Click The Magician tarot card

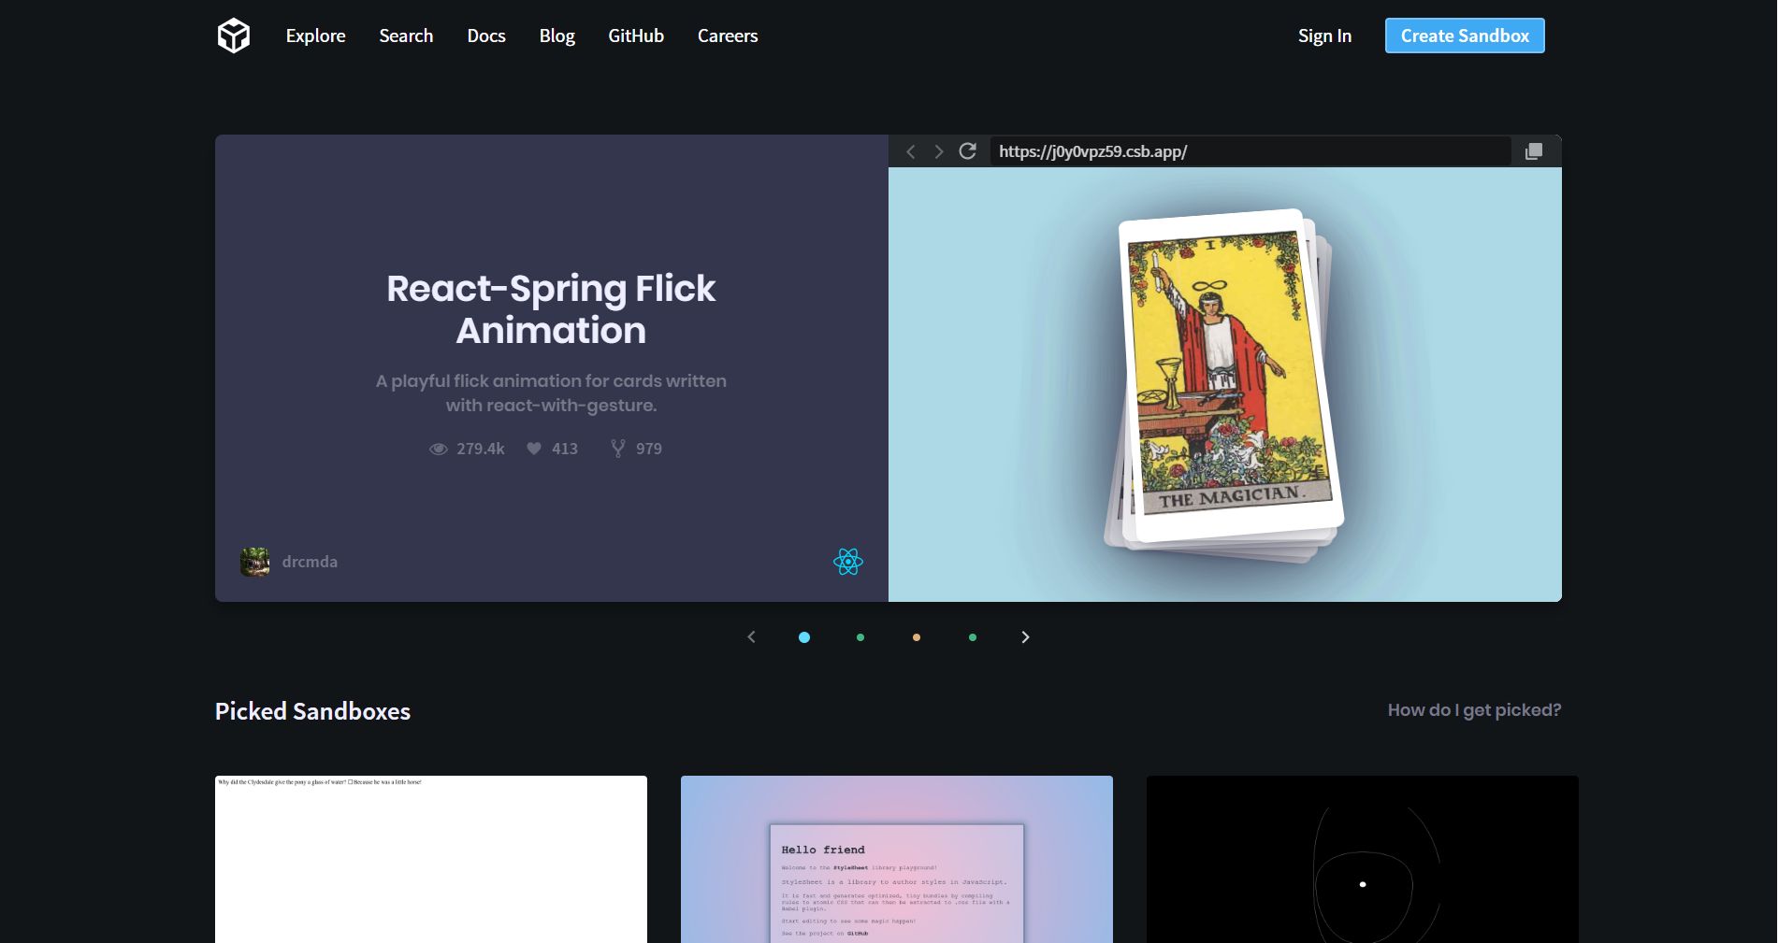pyautogui.click(x=1230, y=376)
